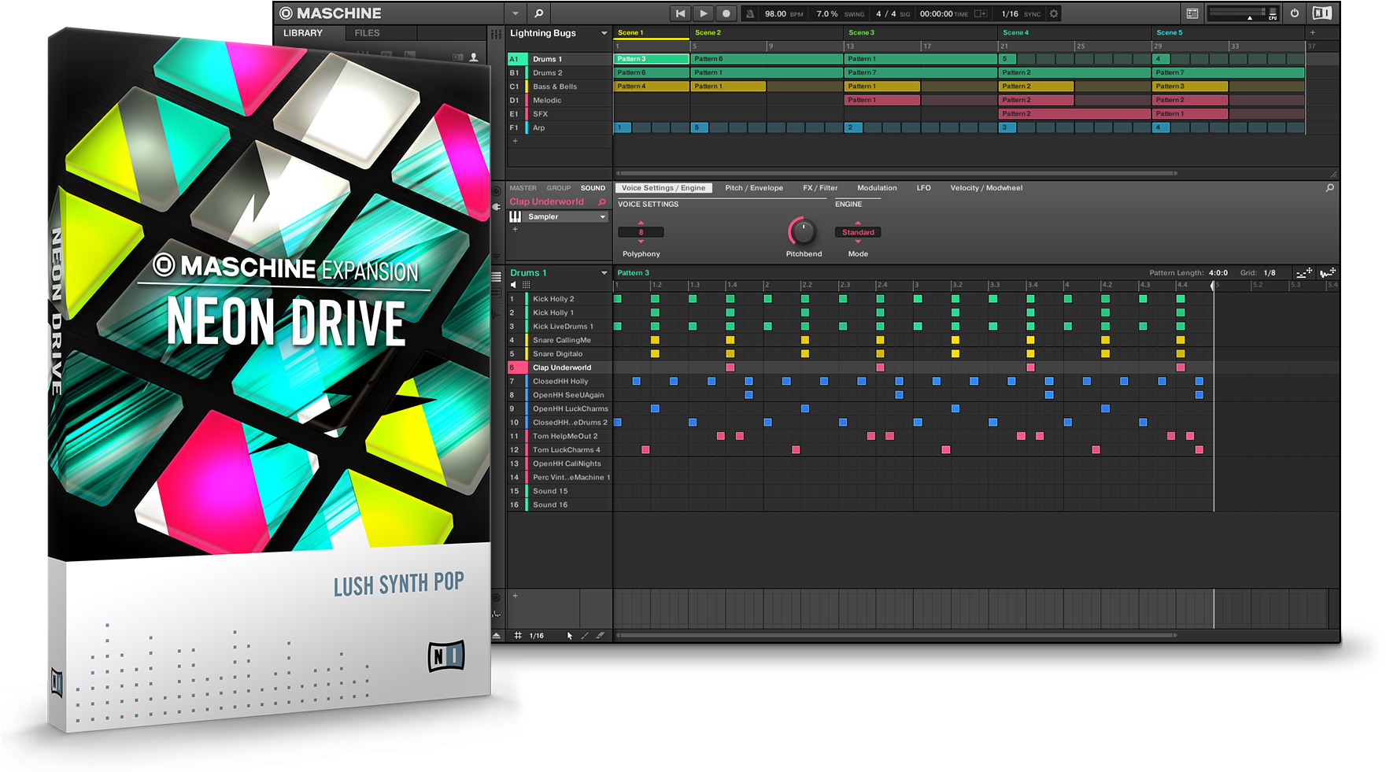Switch to the FILES tab
This screenshot has width=1386, height=772.
[367, 33]
